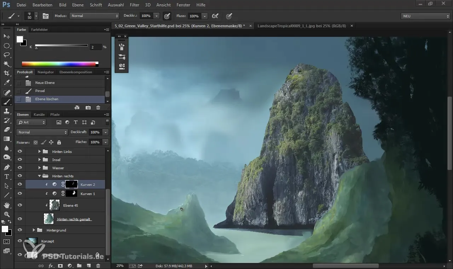Hide the Kurven 2 layer
453x269 pixels.
coord(20,184)
